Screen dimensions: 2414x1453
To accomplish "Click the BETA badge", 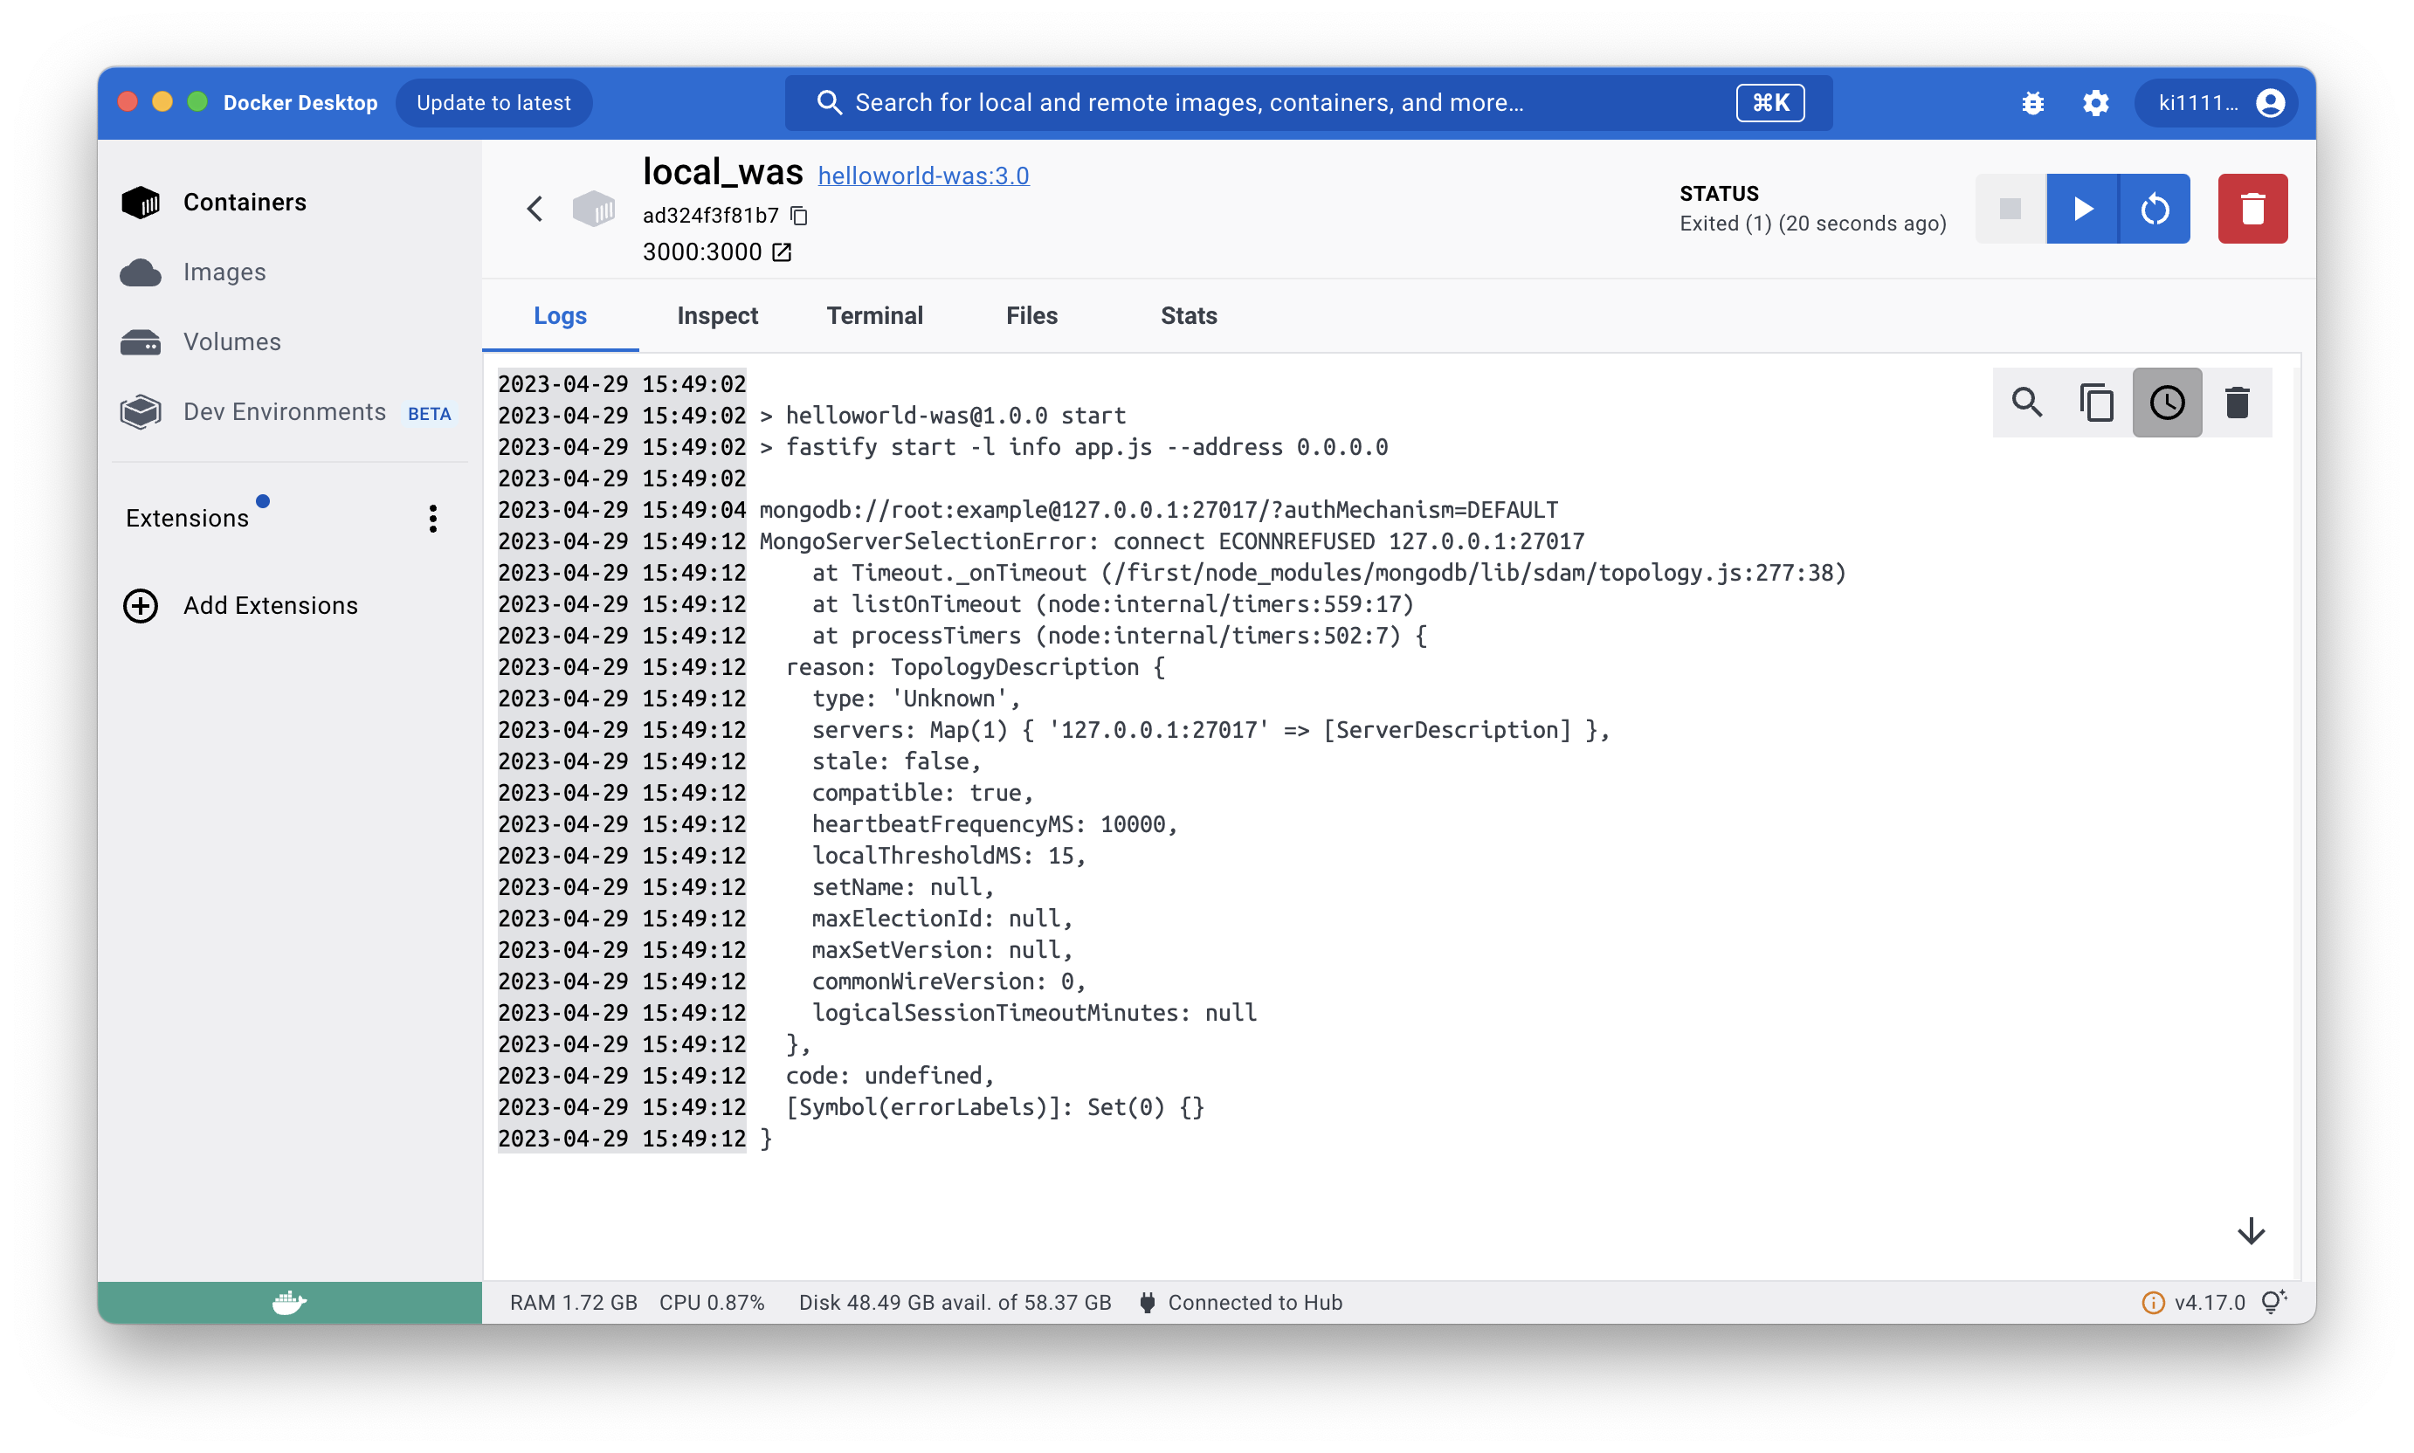I will point(429,414).
